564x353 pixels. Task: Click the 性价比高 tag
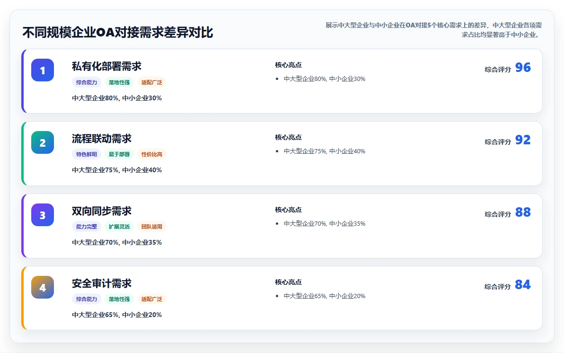tap(151, 154)
